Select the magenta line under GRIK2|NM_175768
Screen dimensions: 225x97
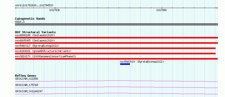click(x=116, y=87)
